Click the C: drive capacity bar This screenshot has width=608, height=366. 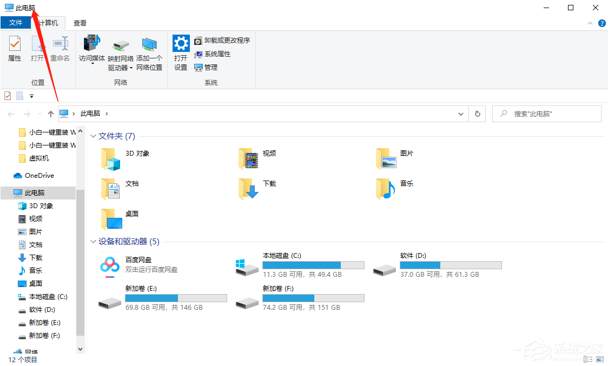(x=313, y=264)
